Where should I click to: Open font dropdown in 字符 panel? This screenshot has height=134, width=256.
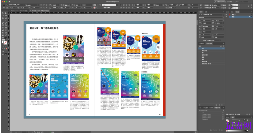pos(223,15)
